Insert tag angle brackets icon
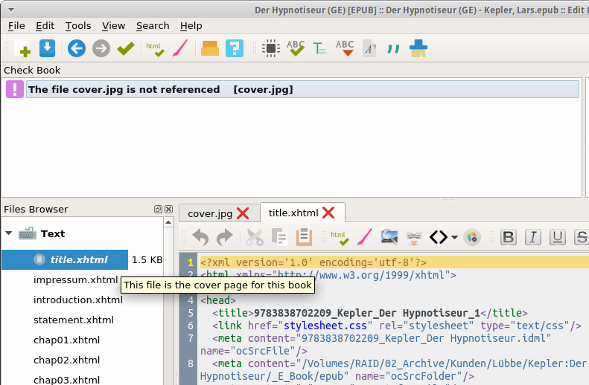The image size is (589, 385). 439,237
